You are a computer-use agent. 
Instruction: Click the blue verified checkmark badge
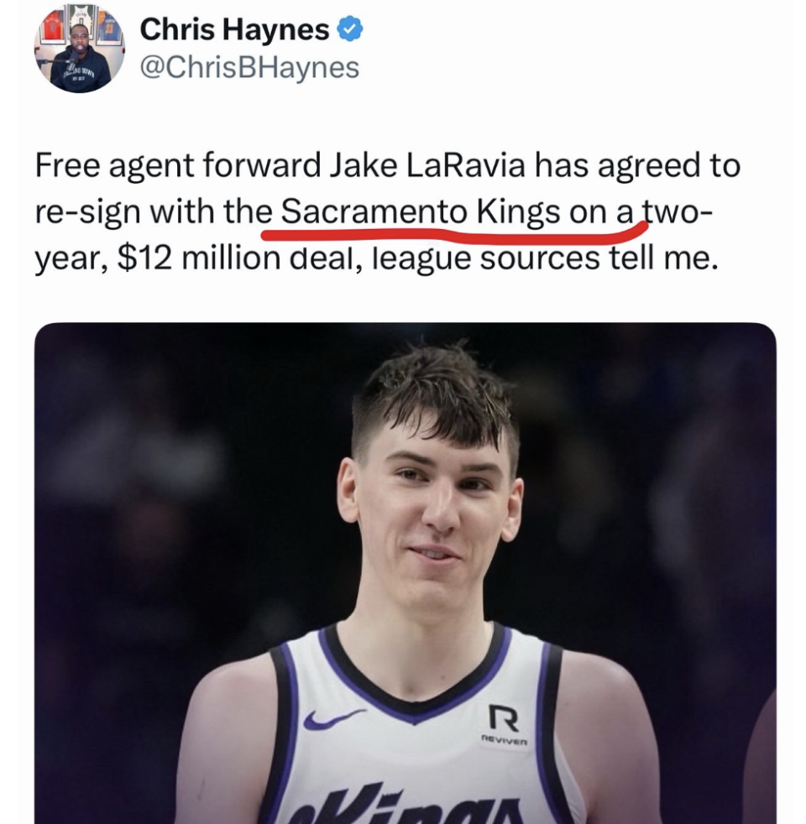[x=349, y=29]
